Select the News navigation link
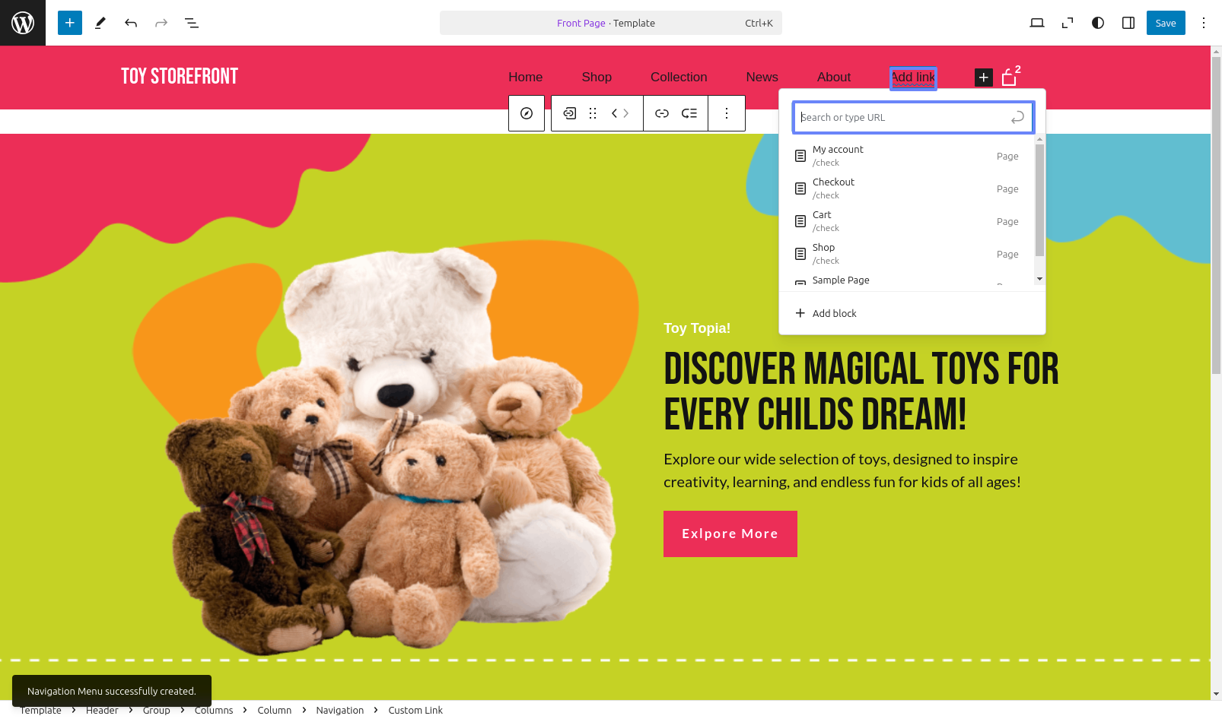The image size is (1222, 719). 762,77
